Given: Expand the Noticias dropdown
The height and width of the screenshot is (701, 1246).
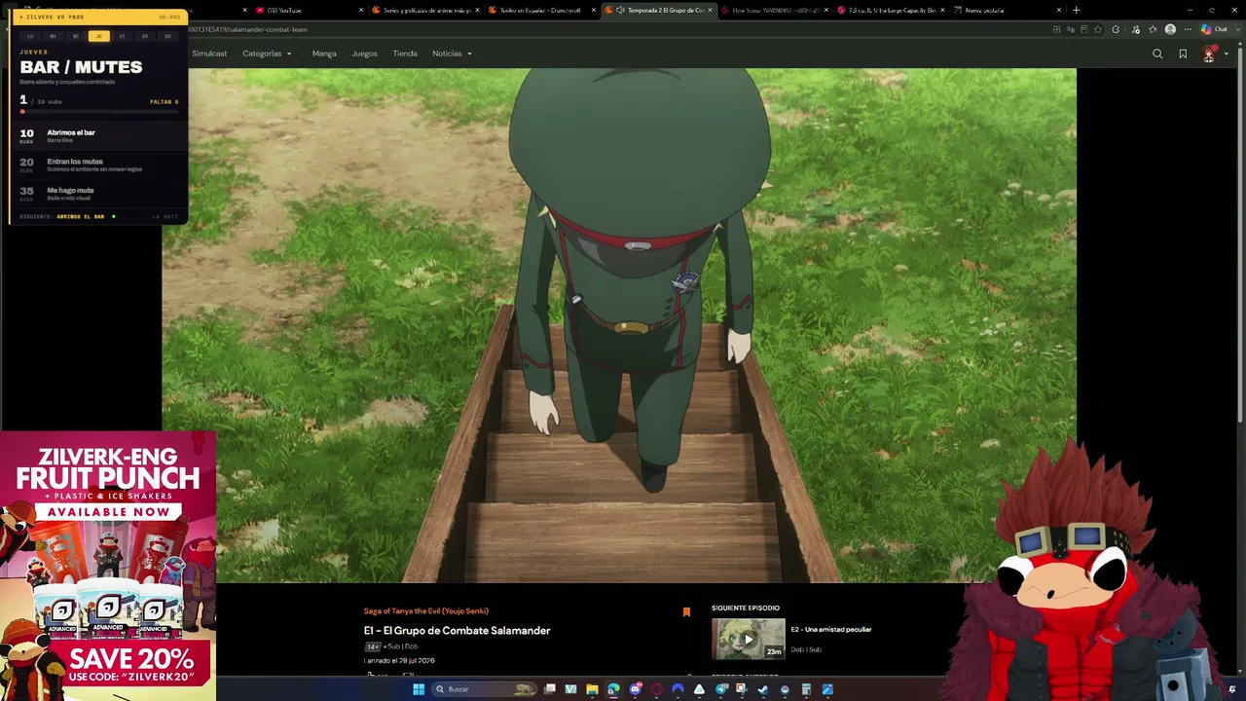Looking at the screenshot, I should click(453, 54).
